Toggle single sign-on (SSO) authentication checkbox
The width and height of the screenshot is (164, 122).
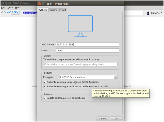click(45, 82)
